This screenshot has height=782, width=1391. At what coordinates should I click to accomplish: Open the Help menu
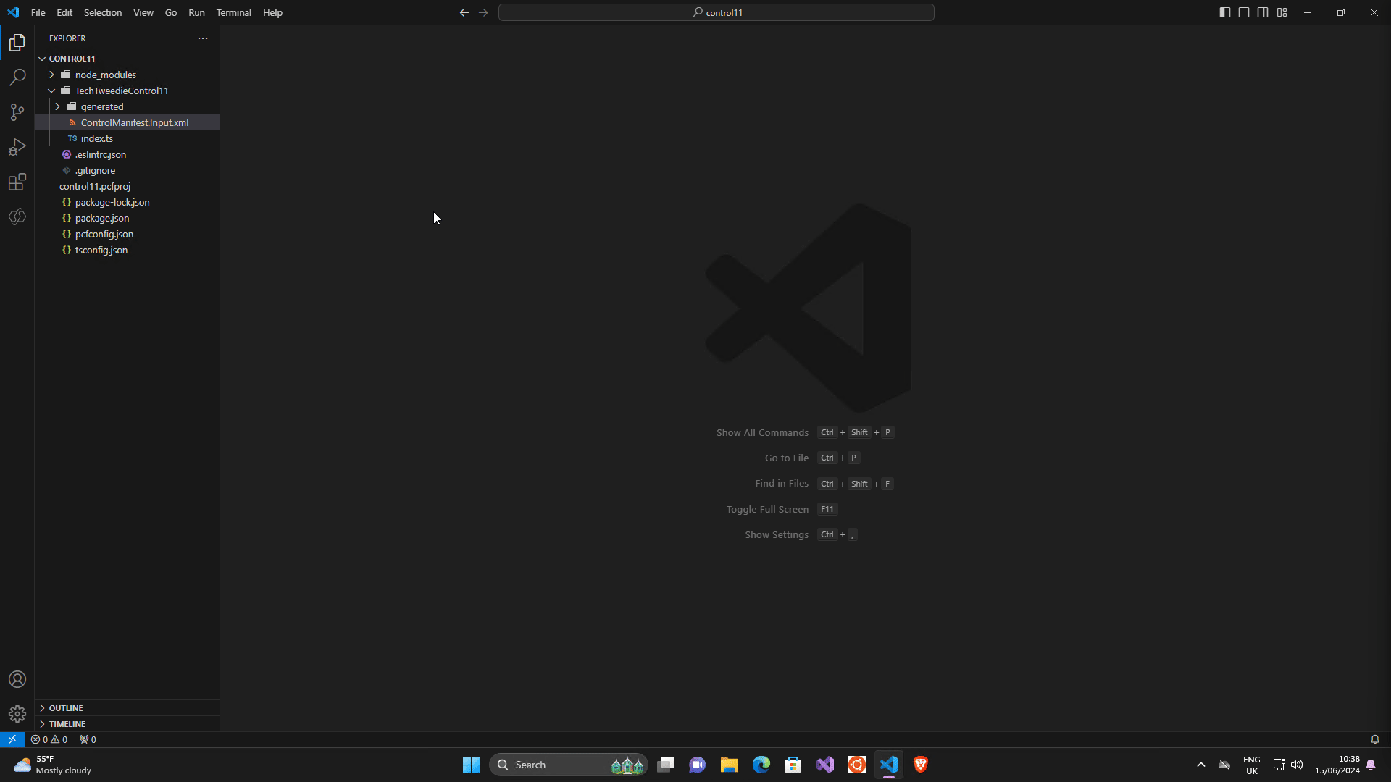(272, 12)
